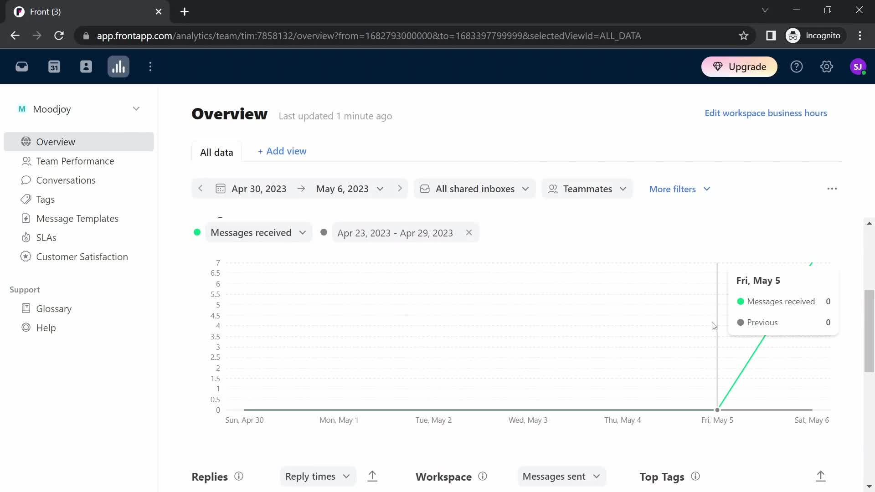
Task: Select the All data tab
Action: pos(216,151)
